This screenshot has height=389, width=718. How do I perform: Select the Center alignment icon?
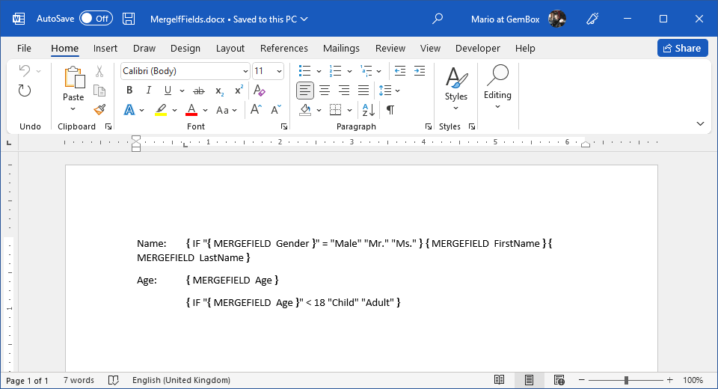click(325, 91)
